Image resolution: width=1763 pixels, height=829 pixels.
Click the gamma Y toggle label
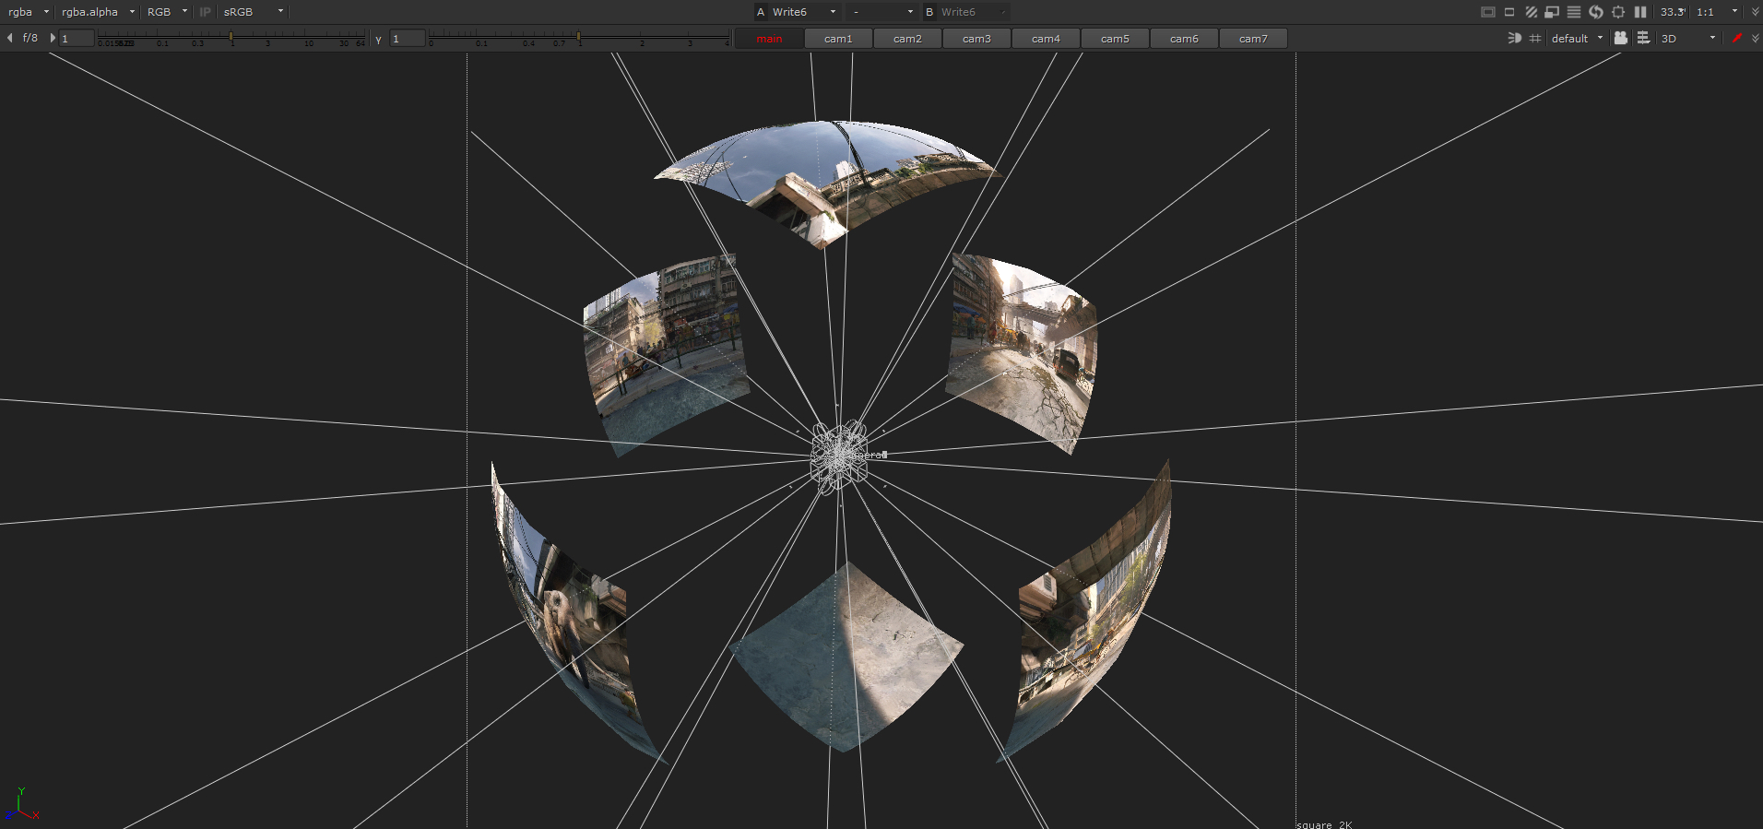coord(378,39)
